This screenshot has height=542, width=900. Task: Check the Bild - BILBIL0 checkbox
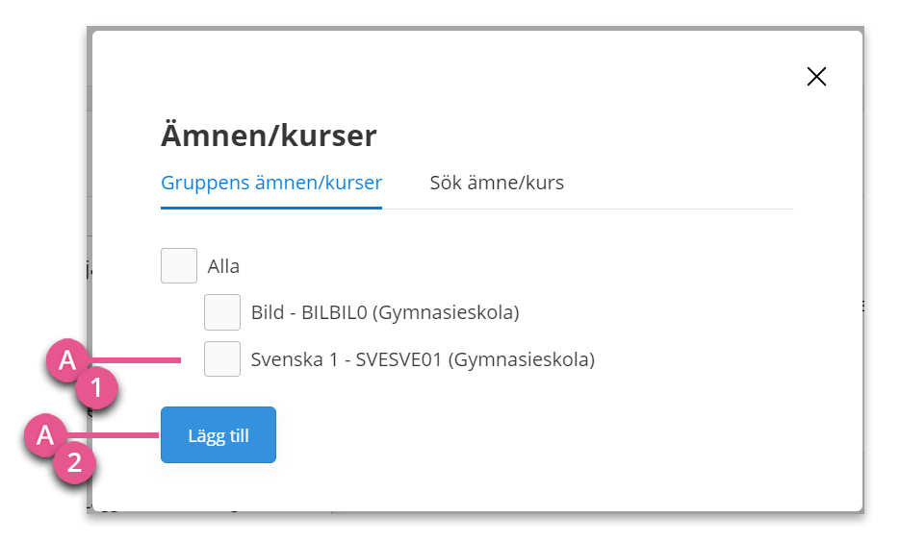tap(222, 312)
